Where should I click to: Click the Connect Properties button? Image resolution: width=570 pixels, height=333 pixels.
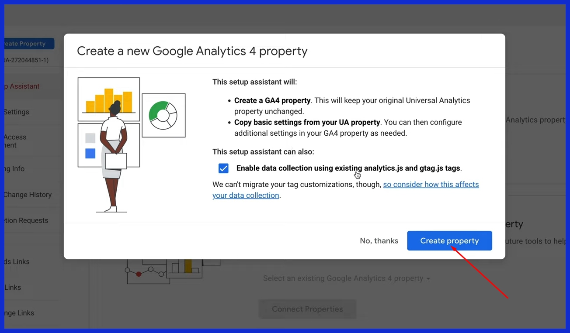coord(307,309)
